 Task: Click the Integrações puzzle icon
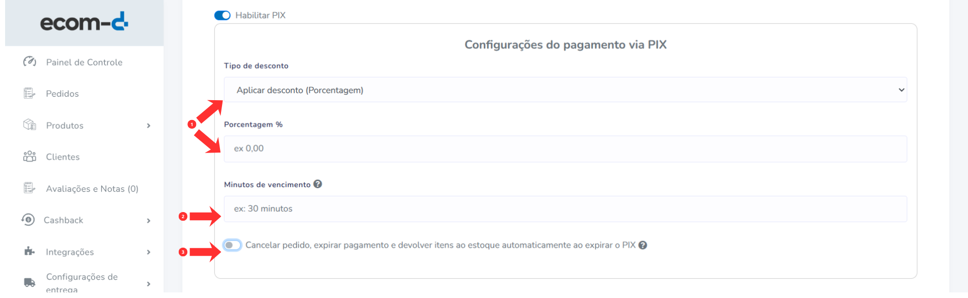30,251
